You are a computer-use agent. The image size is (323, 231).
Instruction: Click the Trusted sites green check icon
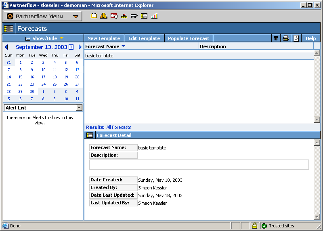coord(264,226)
